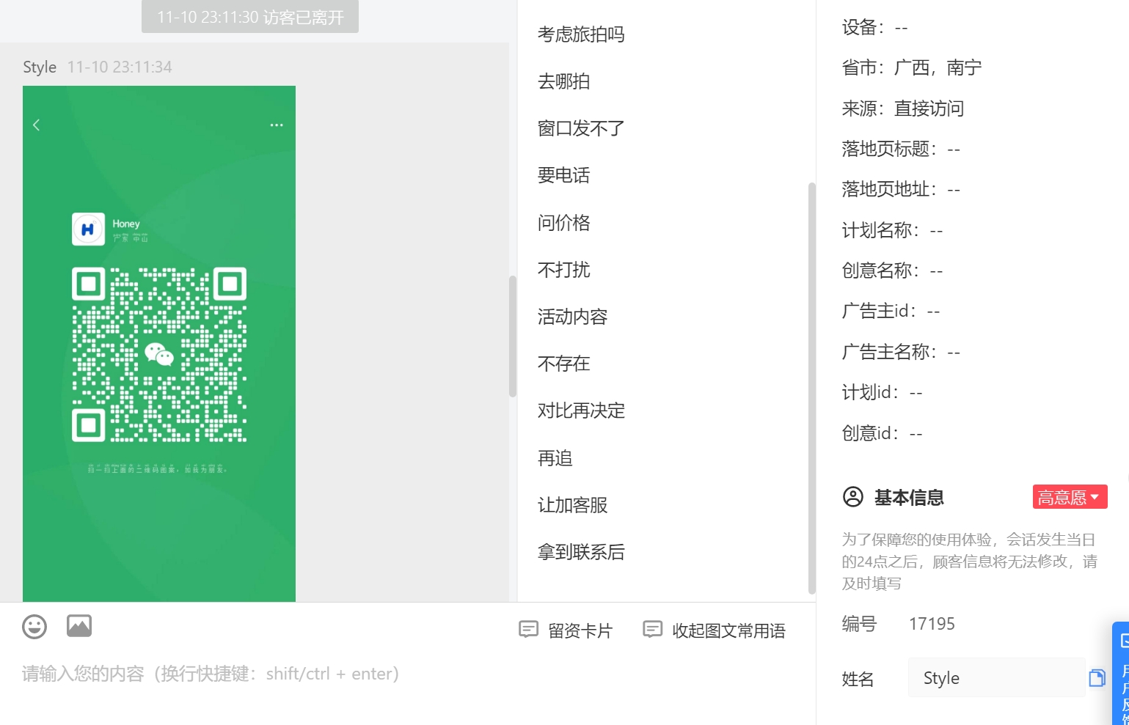This screenshot has height=725, width=1129.
Task: Select quick phrase 对比再决定
Action: click(x=581, y=411)
